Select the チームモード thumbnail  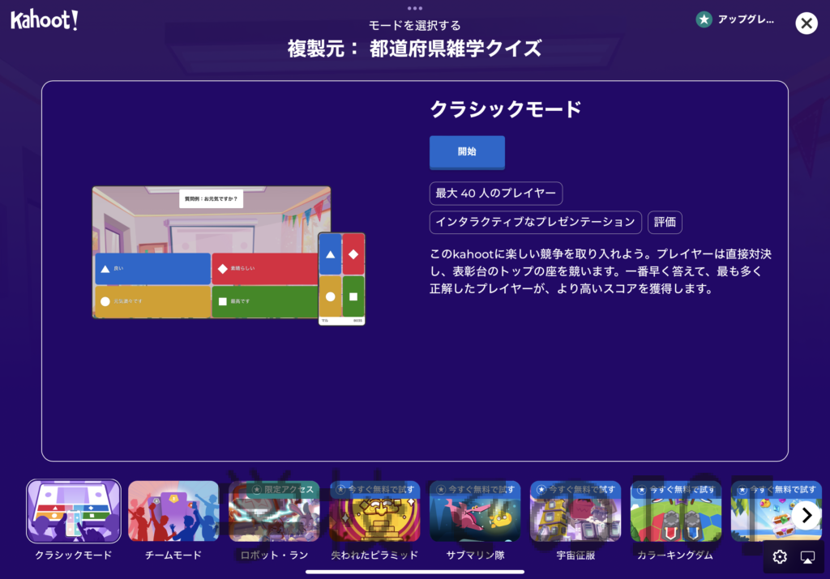(173, 511)
